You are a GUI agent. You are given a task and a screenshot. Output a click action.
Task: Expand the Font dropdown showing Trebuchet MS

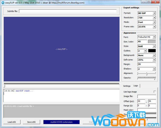(147, 37)
